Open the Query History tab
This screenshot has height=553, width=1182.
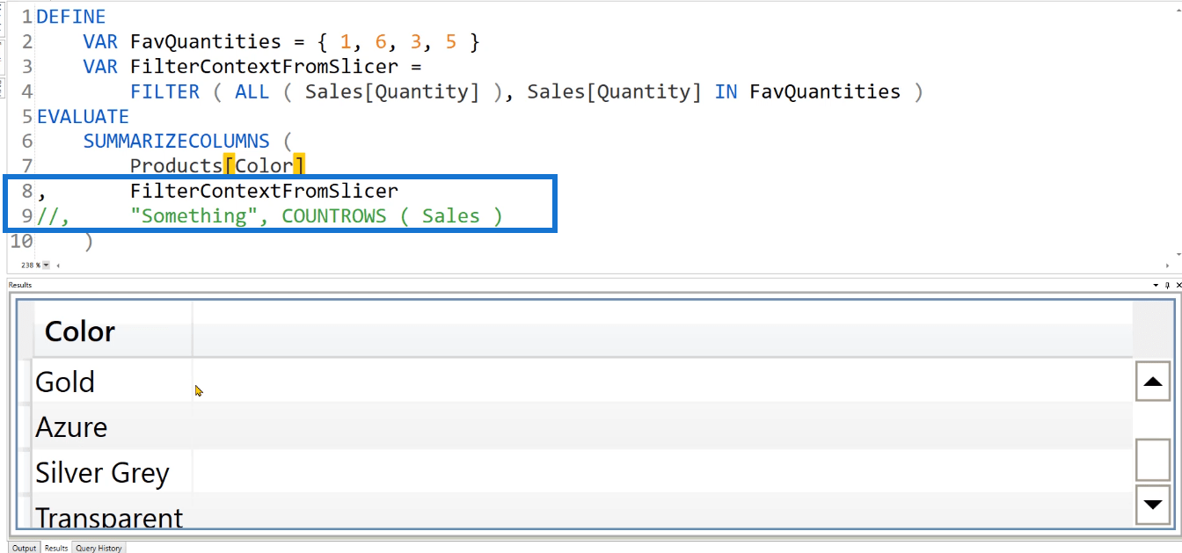pyautogui.click(x=98, y=548)
